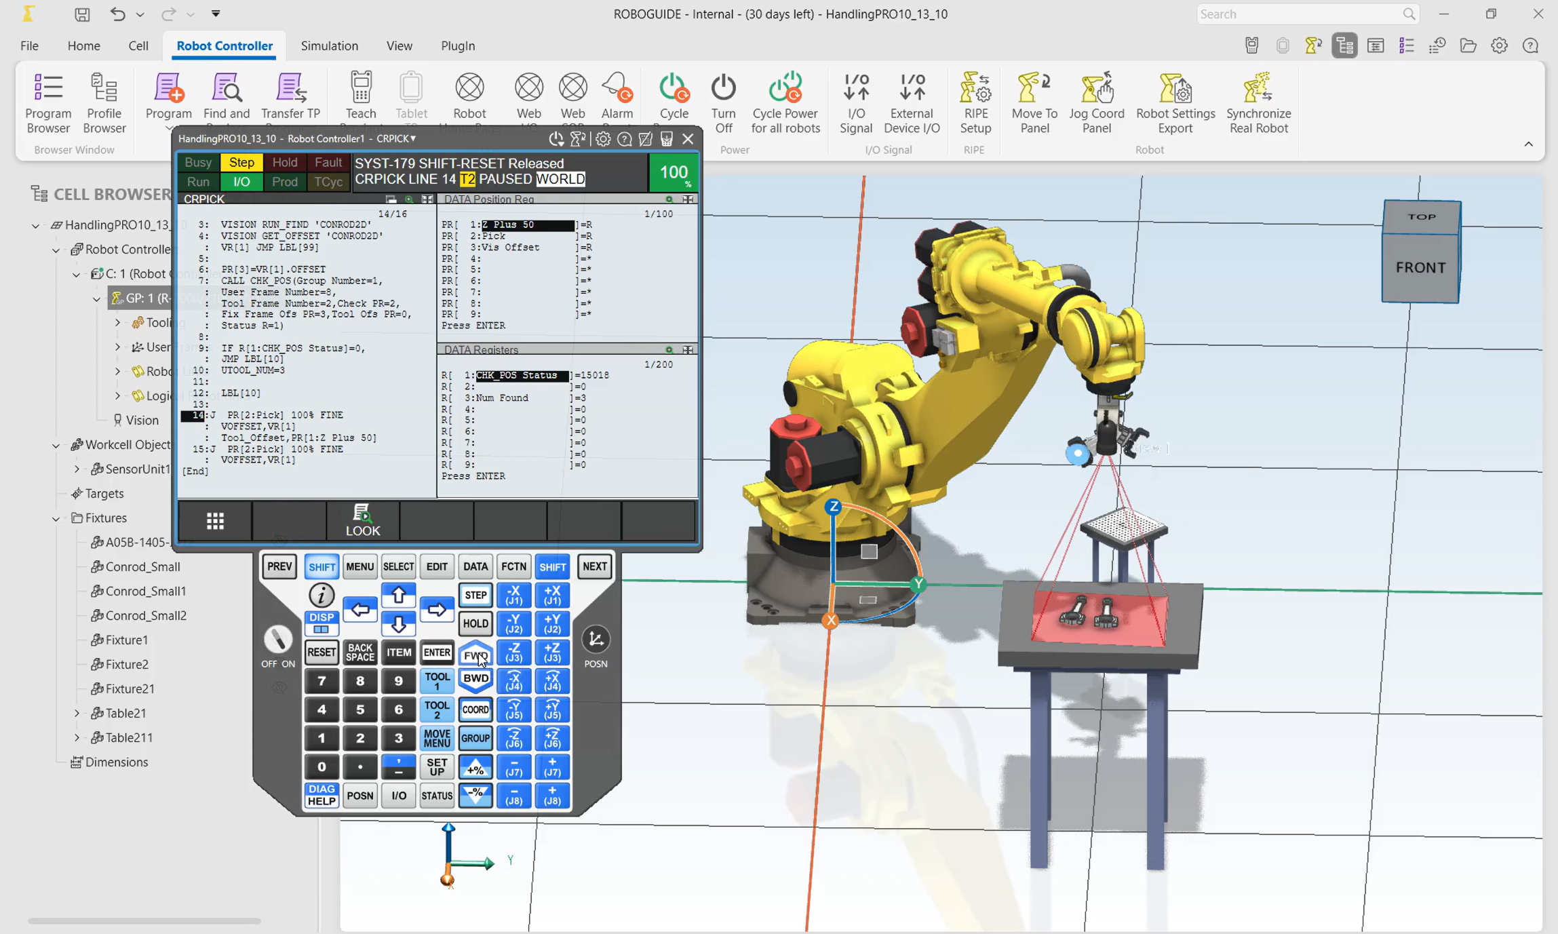Open CRPICK dropdown in pendant title
Viewport: 1558px width, 934px height.
396,139
